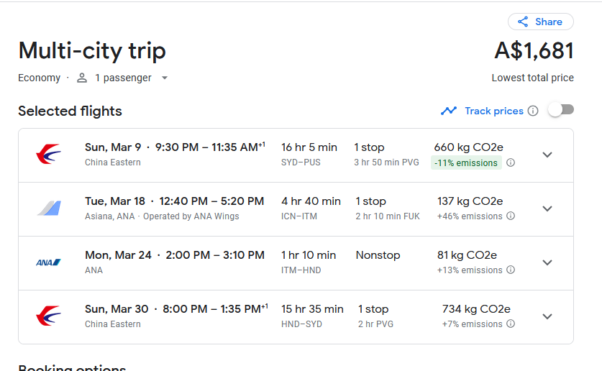Screen dimensions: 602x371
Task: Click the Track prices trend line icon
Action: coord(448,111)
